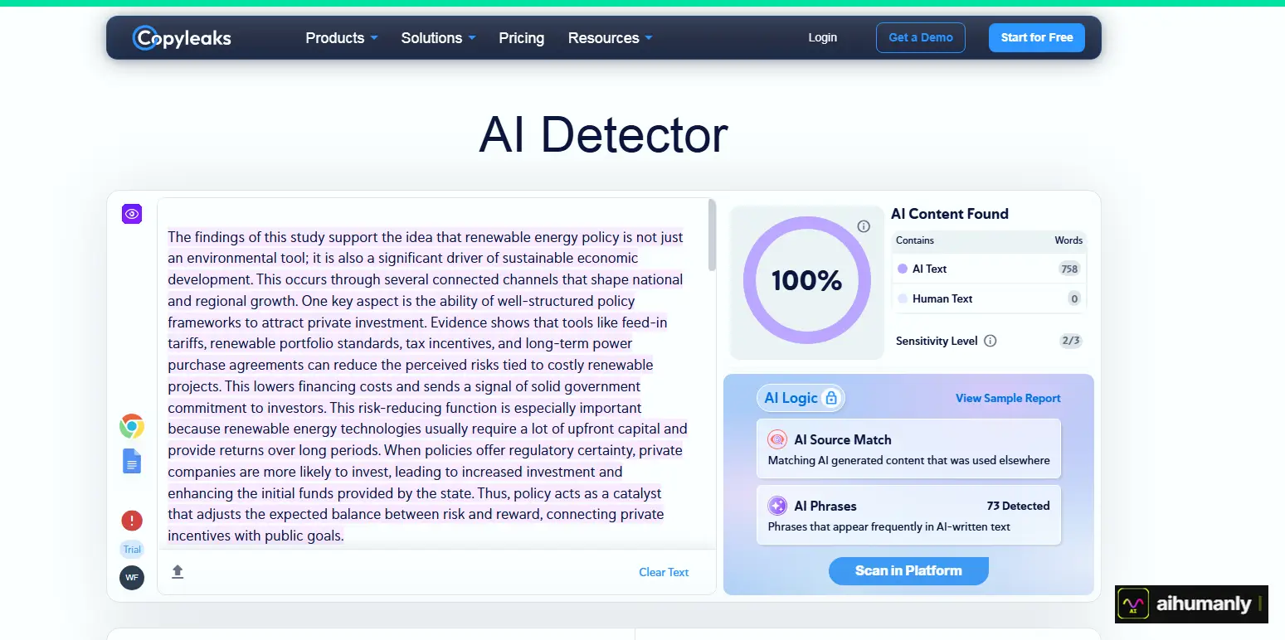This screenshot has height=640, width=1285.
Task: Click the Clear Text link
Action: [664, 572]
